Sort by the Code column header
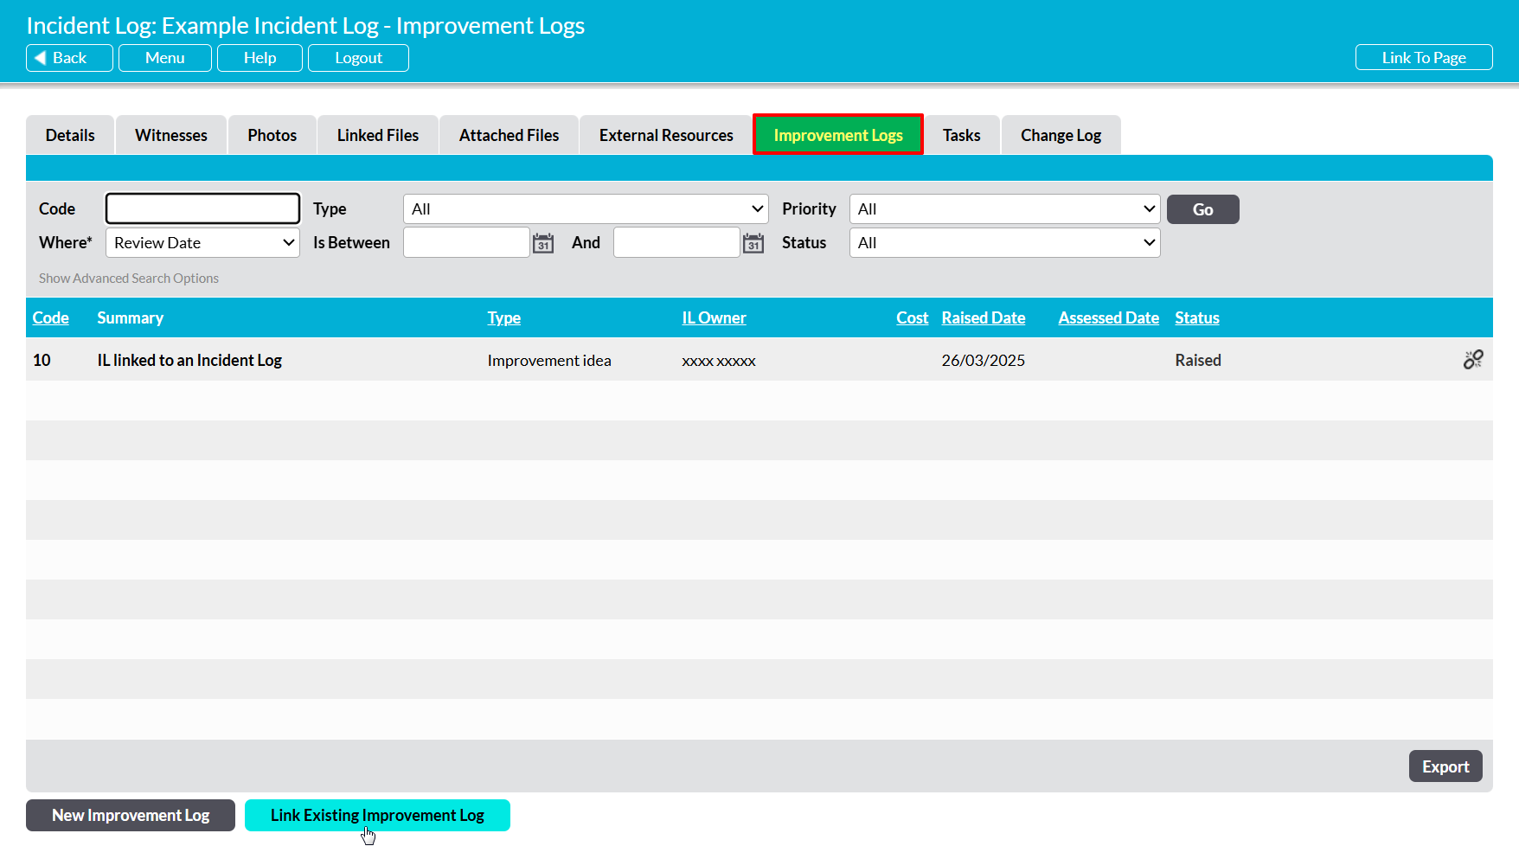 pos(51,317)
